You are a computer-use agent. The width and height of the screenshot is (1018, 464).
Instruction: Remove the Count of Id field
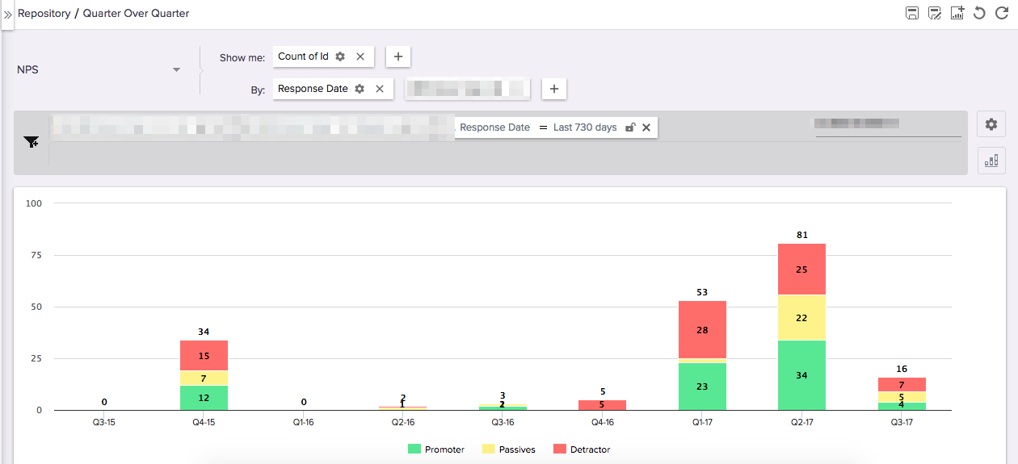[360, 56]
